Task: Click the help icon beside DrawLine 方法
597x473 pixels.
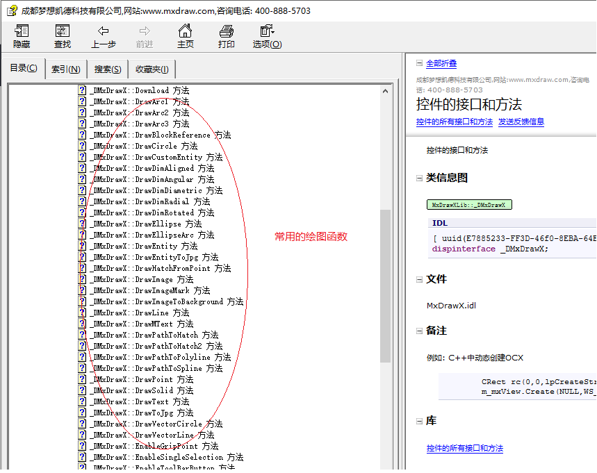Action: click(x=82, y=313)
